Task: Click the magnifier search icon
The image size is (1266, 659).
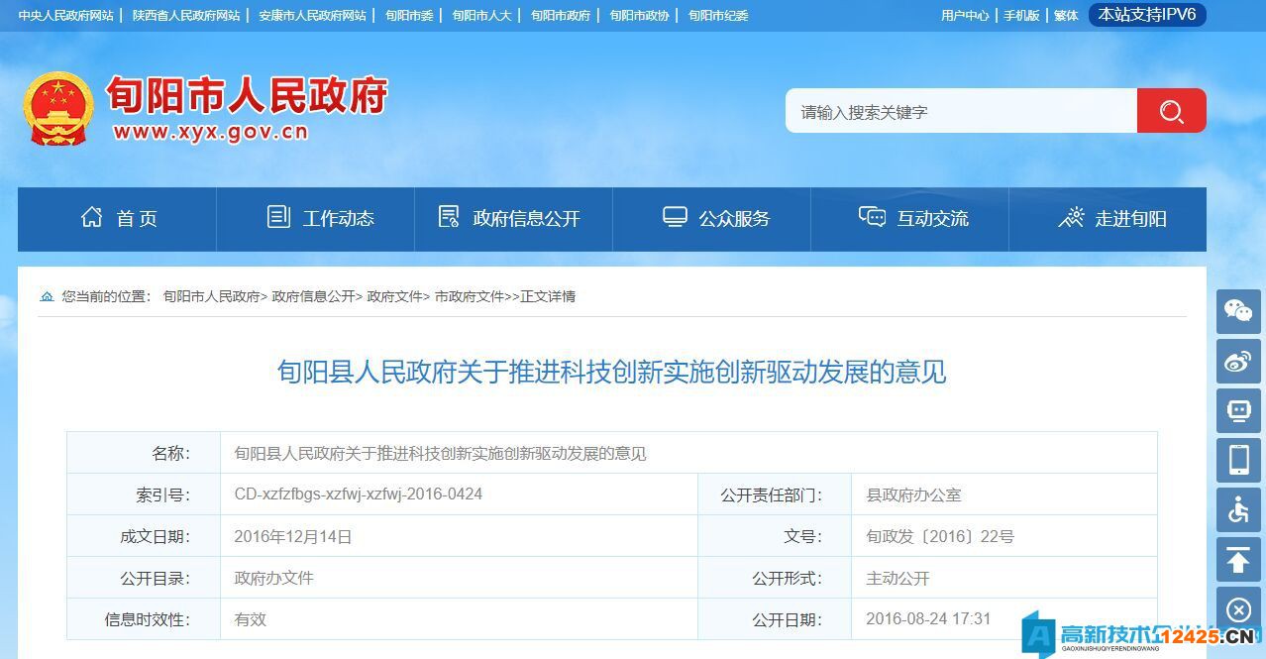Action: click(x=1171, y=111)
